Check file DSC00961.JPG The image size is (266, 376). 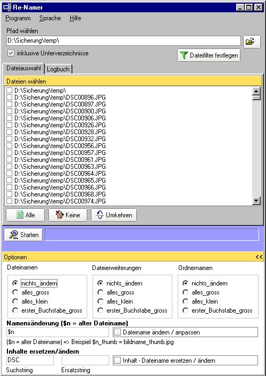tap(10, 160)
